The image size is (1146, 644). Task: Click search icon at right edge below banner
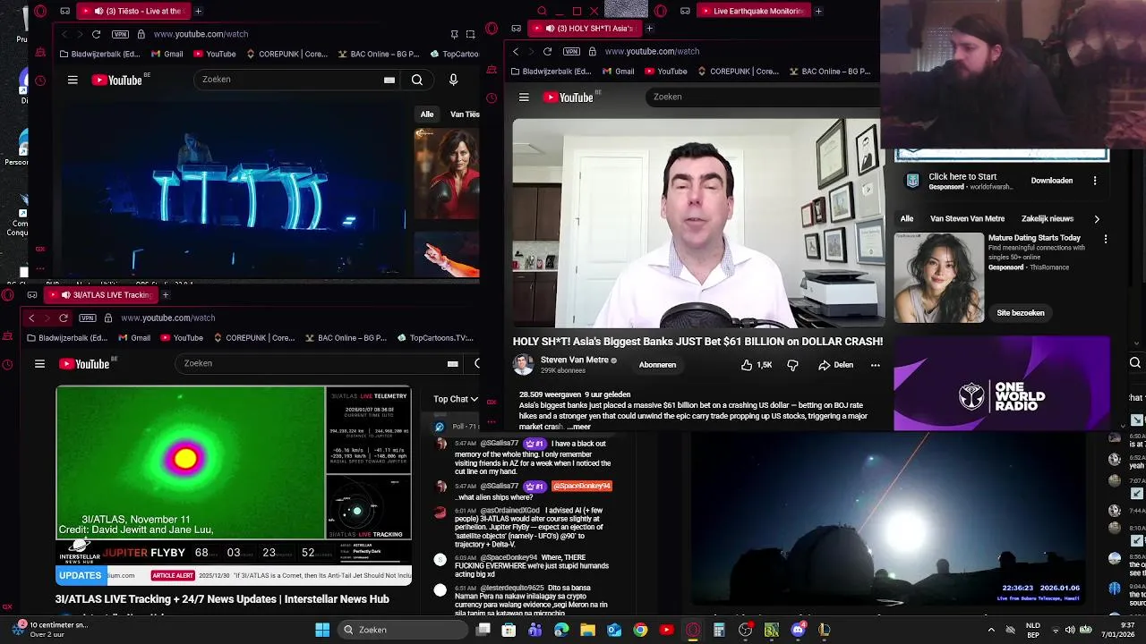click(x=1134, y=362)
